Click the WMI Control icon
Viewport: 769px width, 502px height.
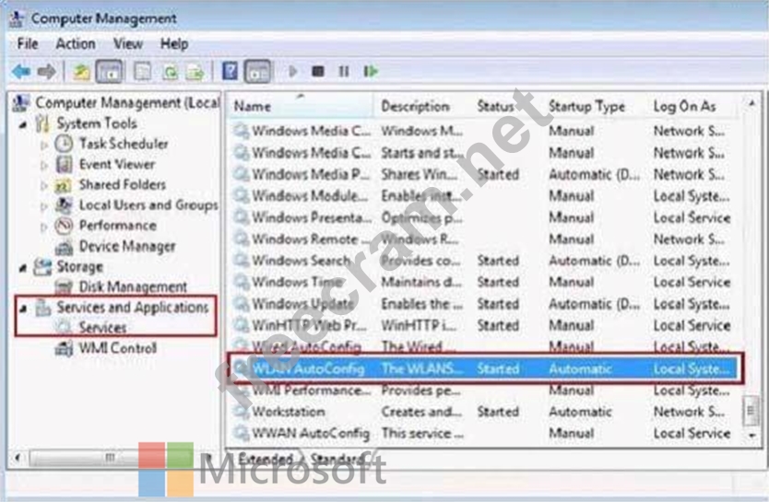pyautogui.click(x=65, y=348)
